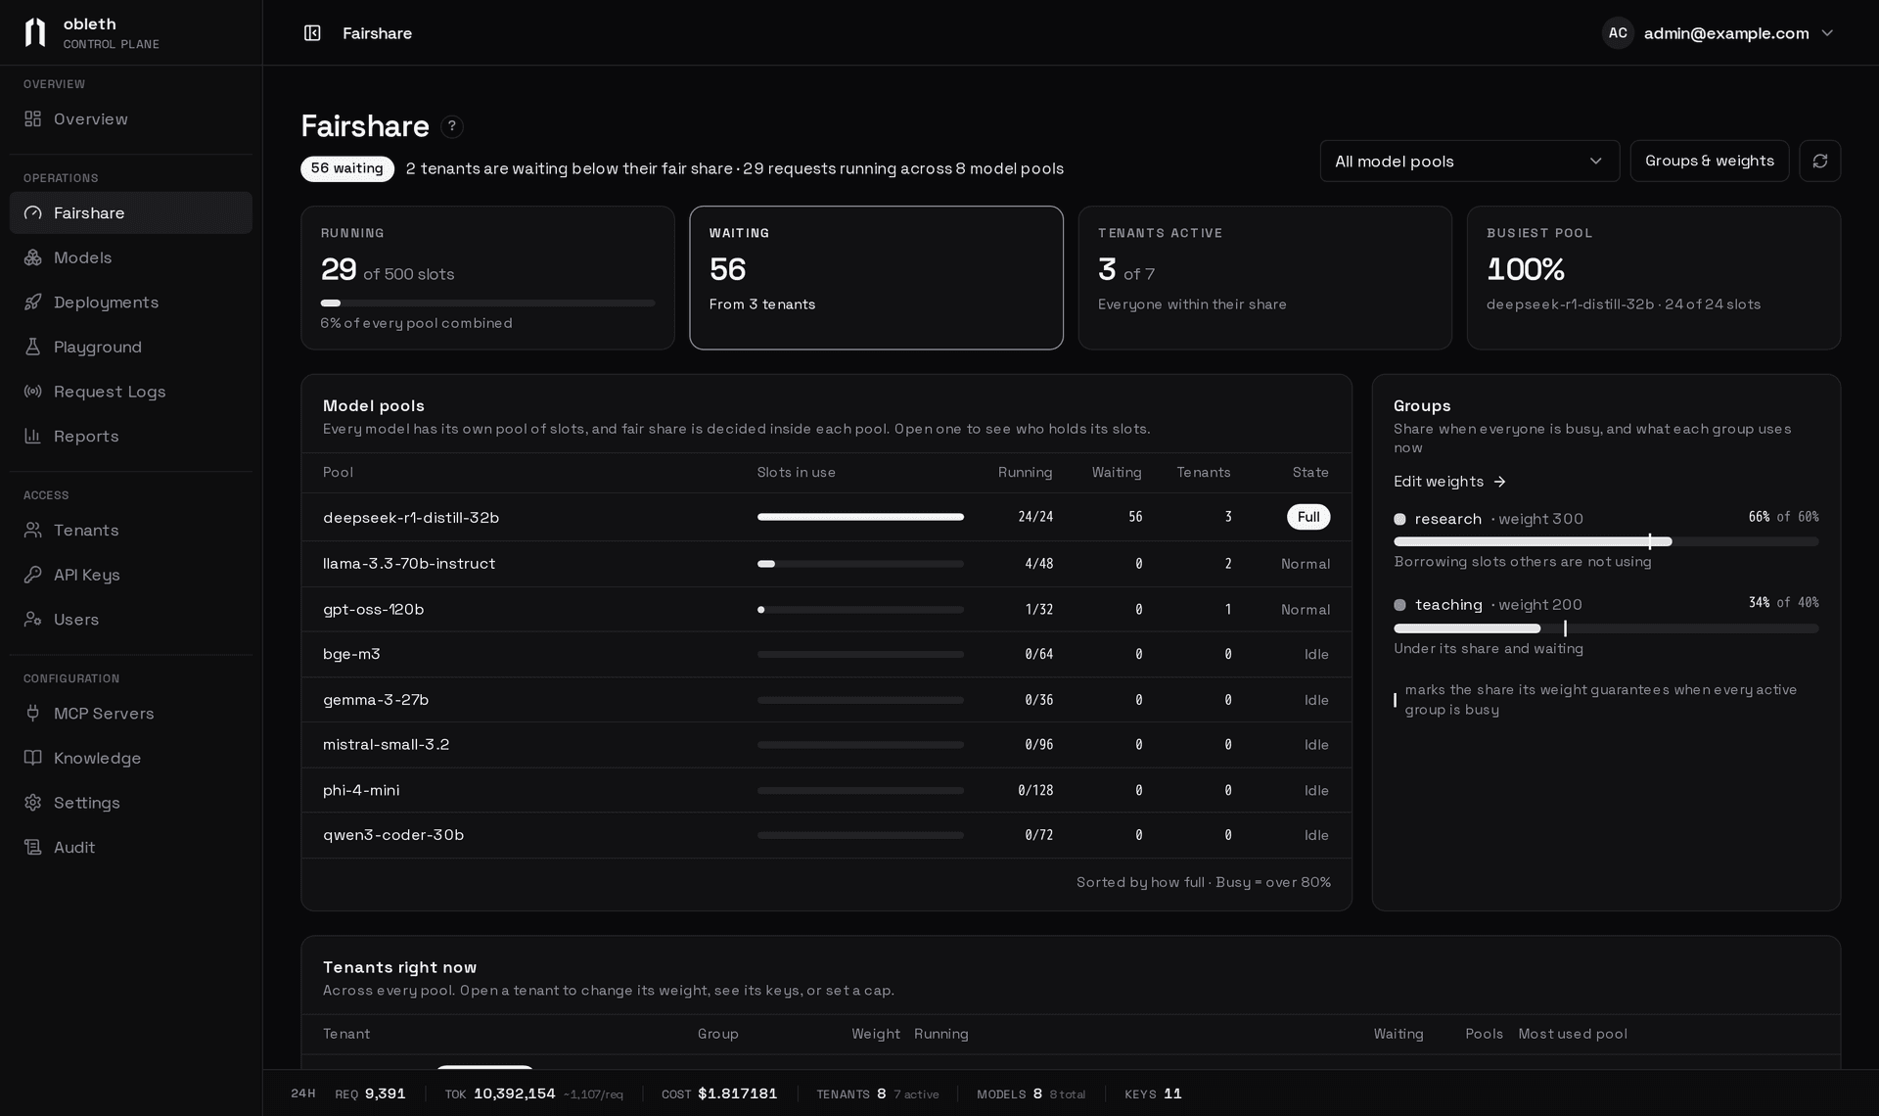The width and height of the screenshot is (1879, 1116).
Task: Click the Deployments rocket icon
Action: (x=33, y=302)
